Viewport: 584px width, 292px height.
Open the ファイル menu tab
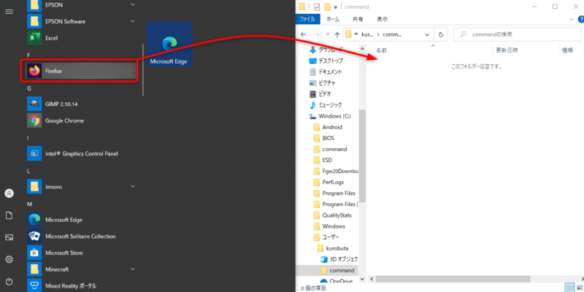[x=307, y=20]
